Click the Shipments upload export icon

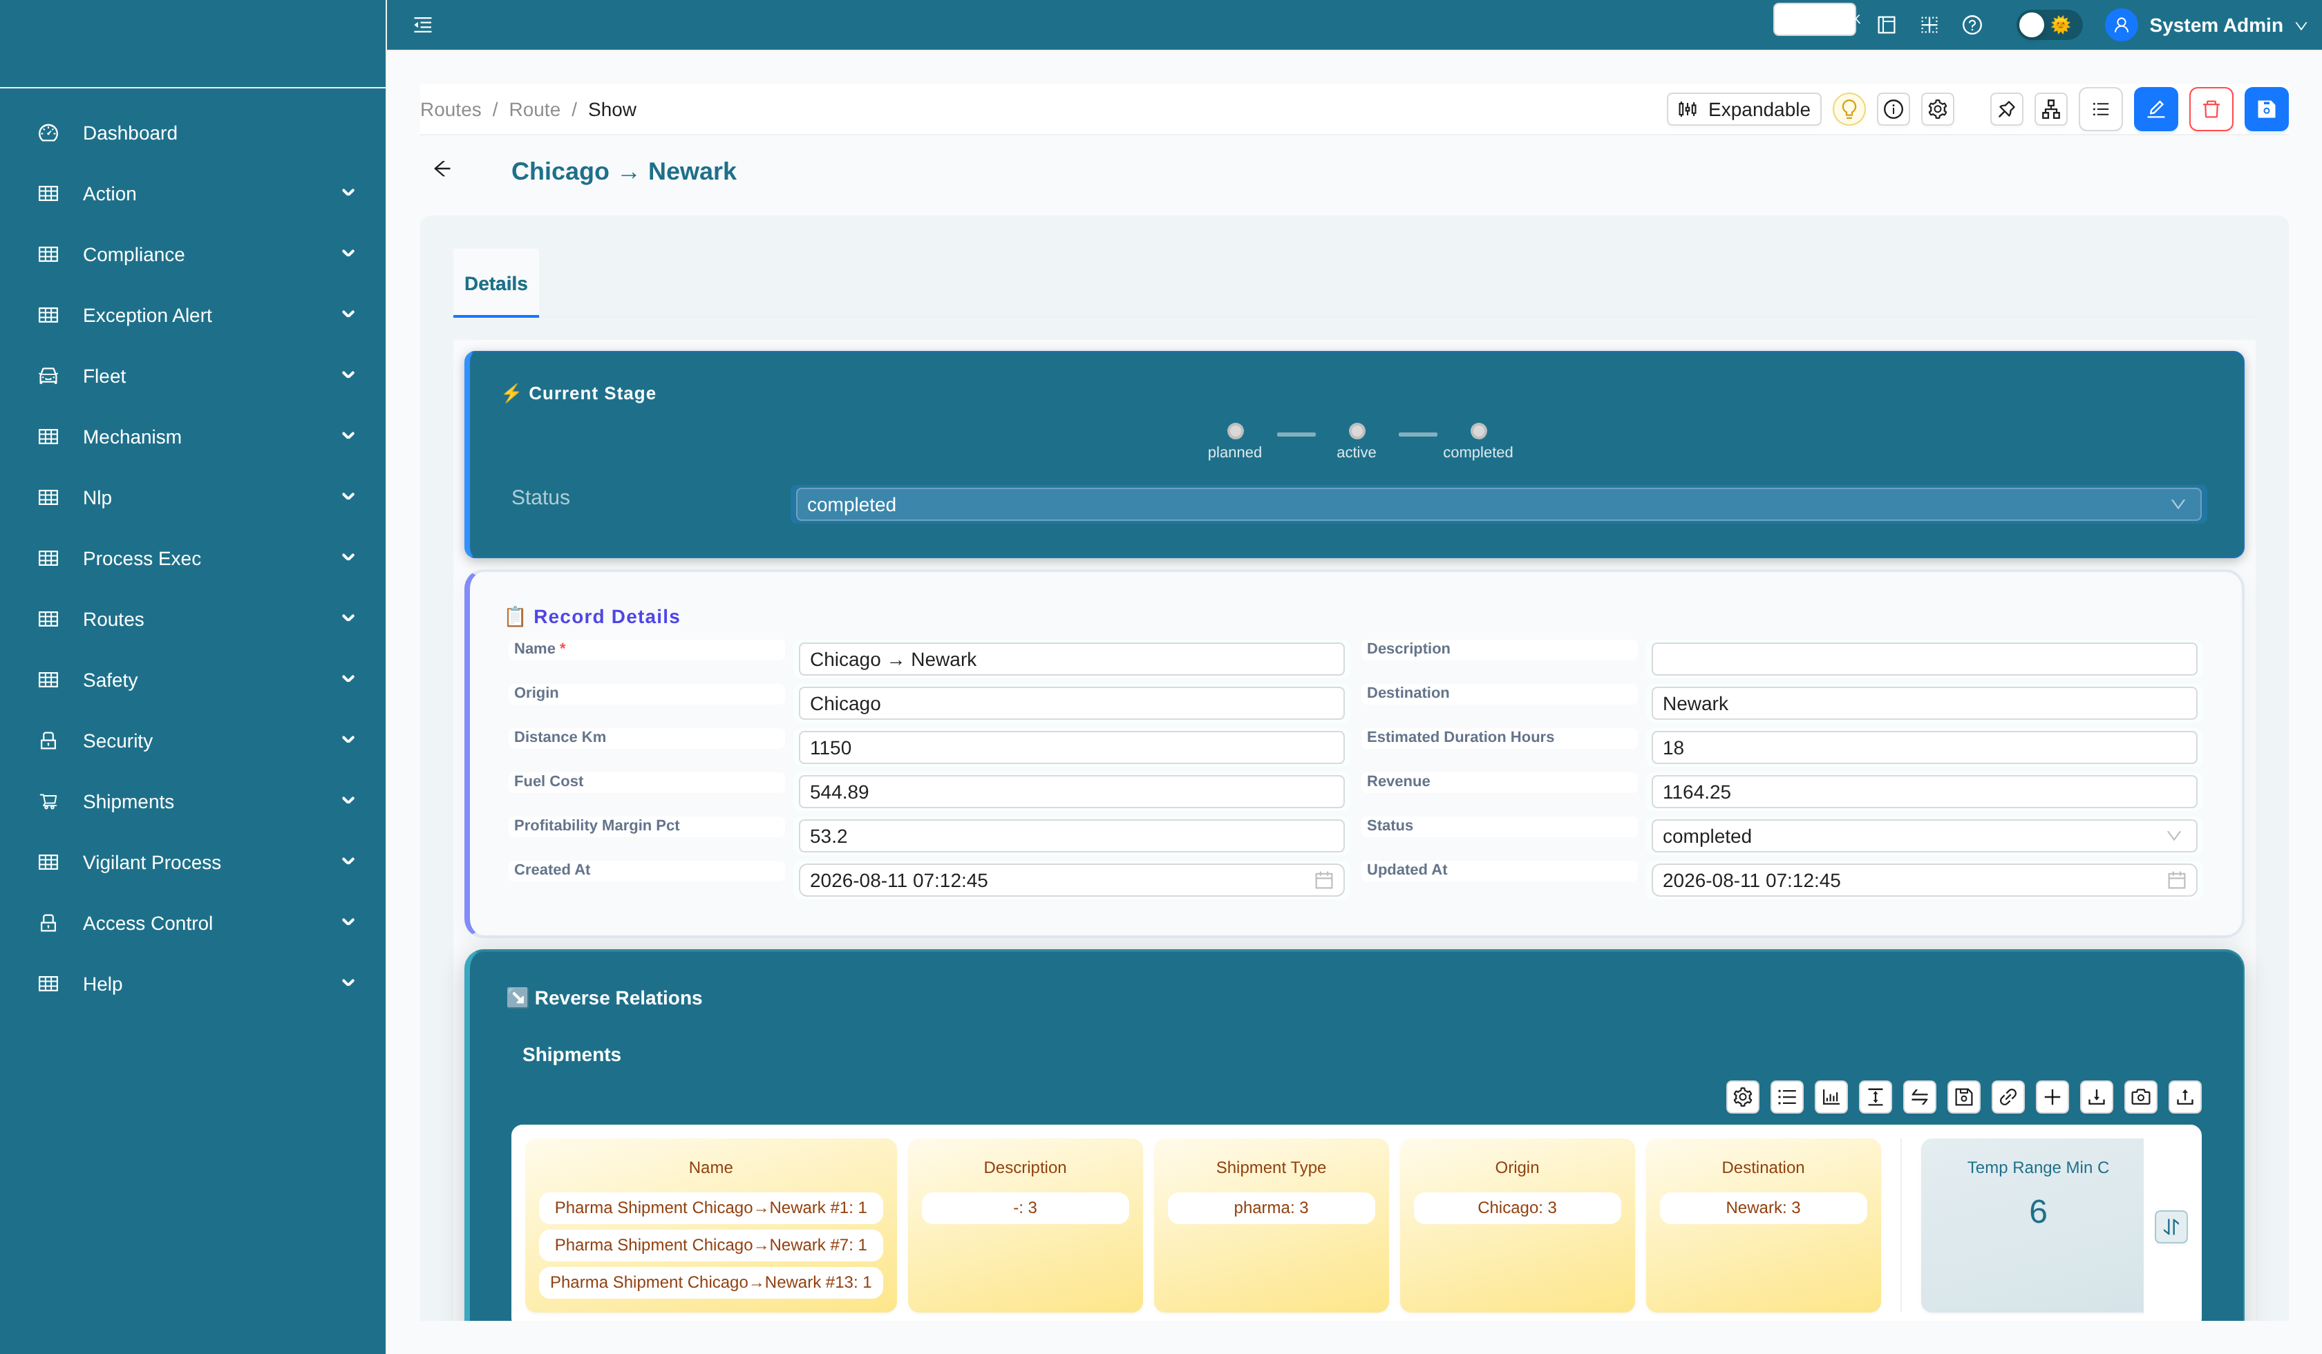pyautogui.click(x=2184, y=1097)
